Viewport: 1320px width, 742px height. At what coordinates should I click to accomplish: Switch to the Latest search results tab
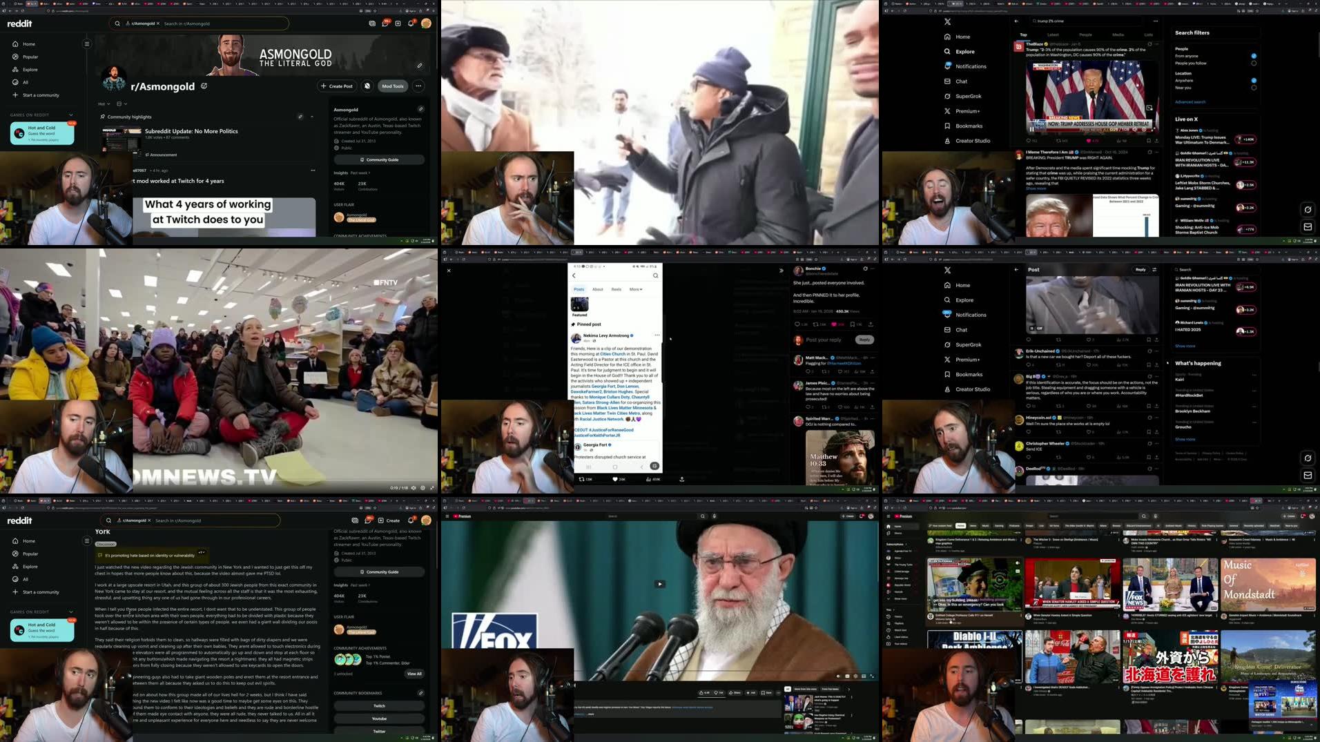1053,35
